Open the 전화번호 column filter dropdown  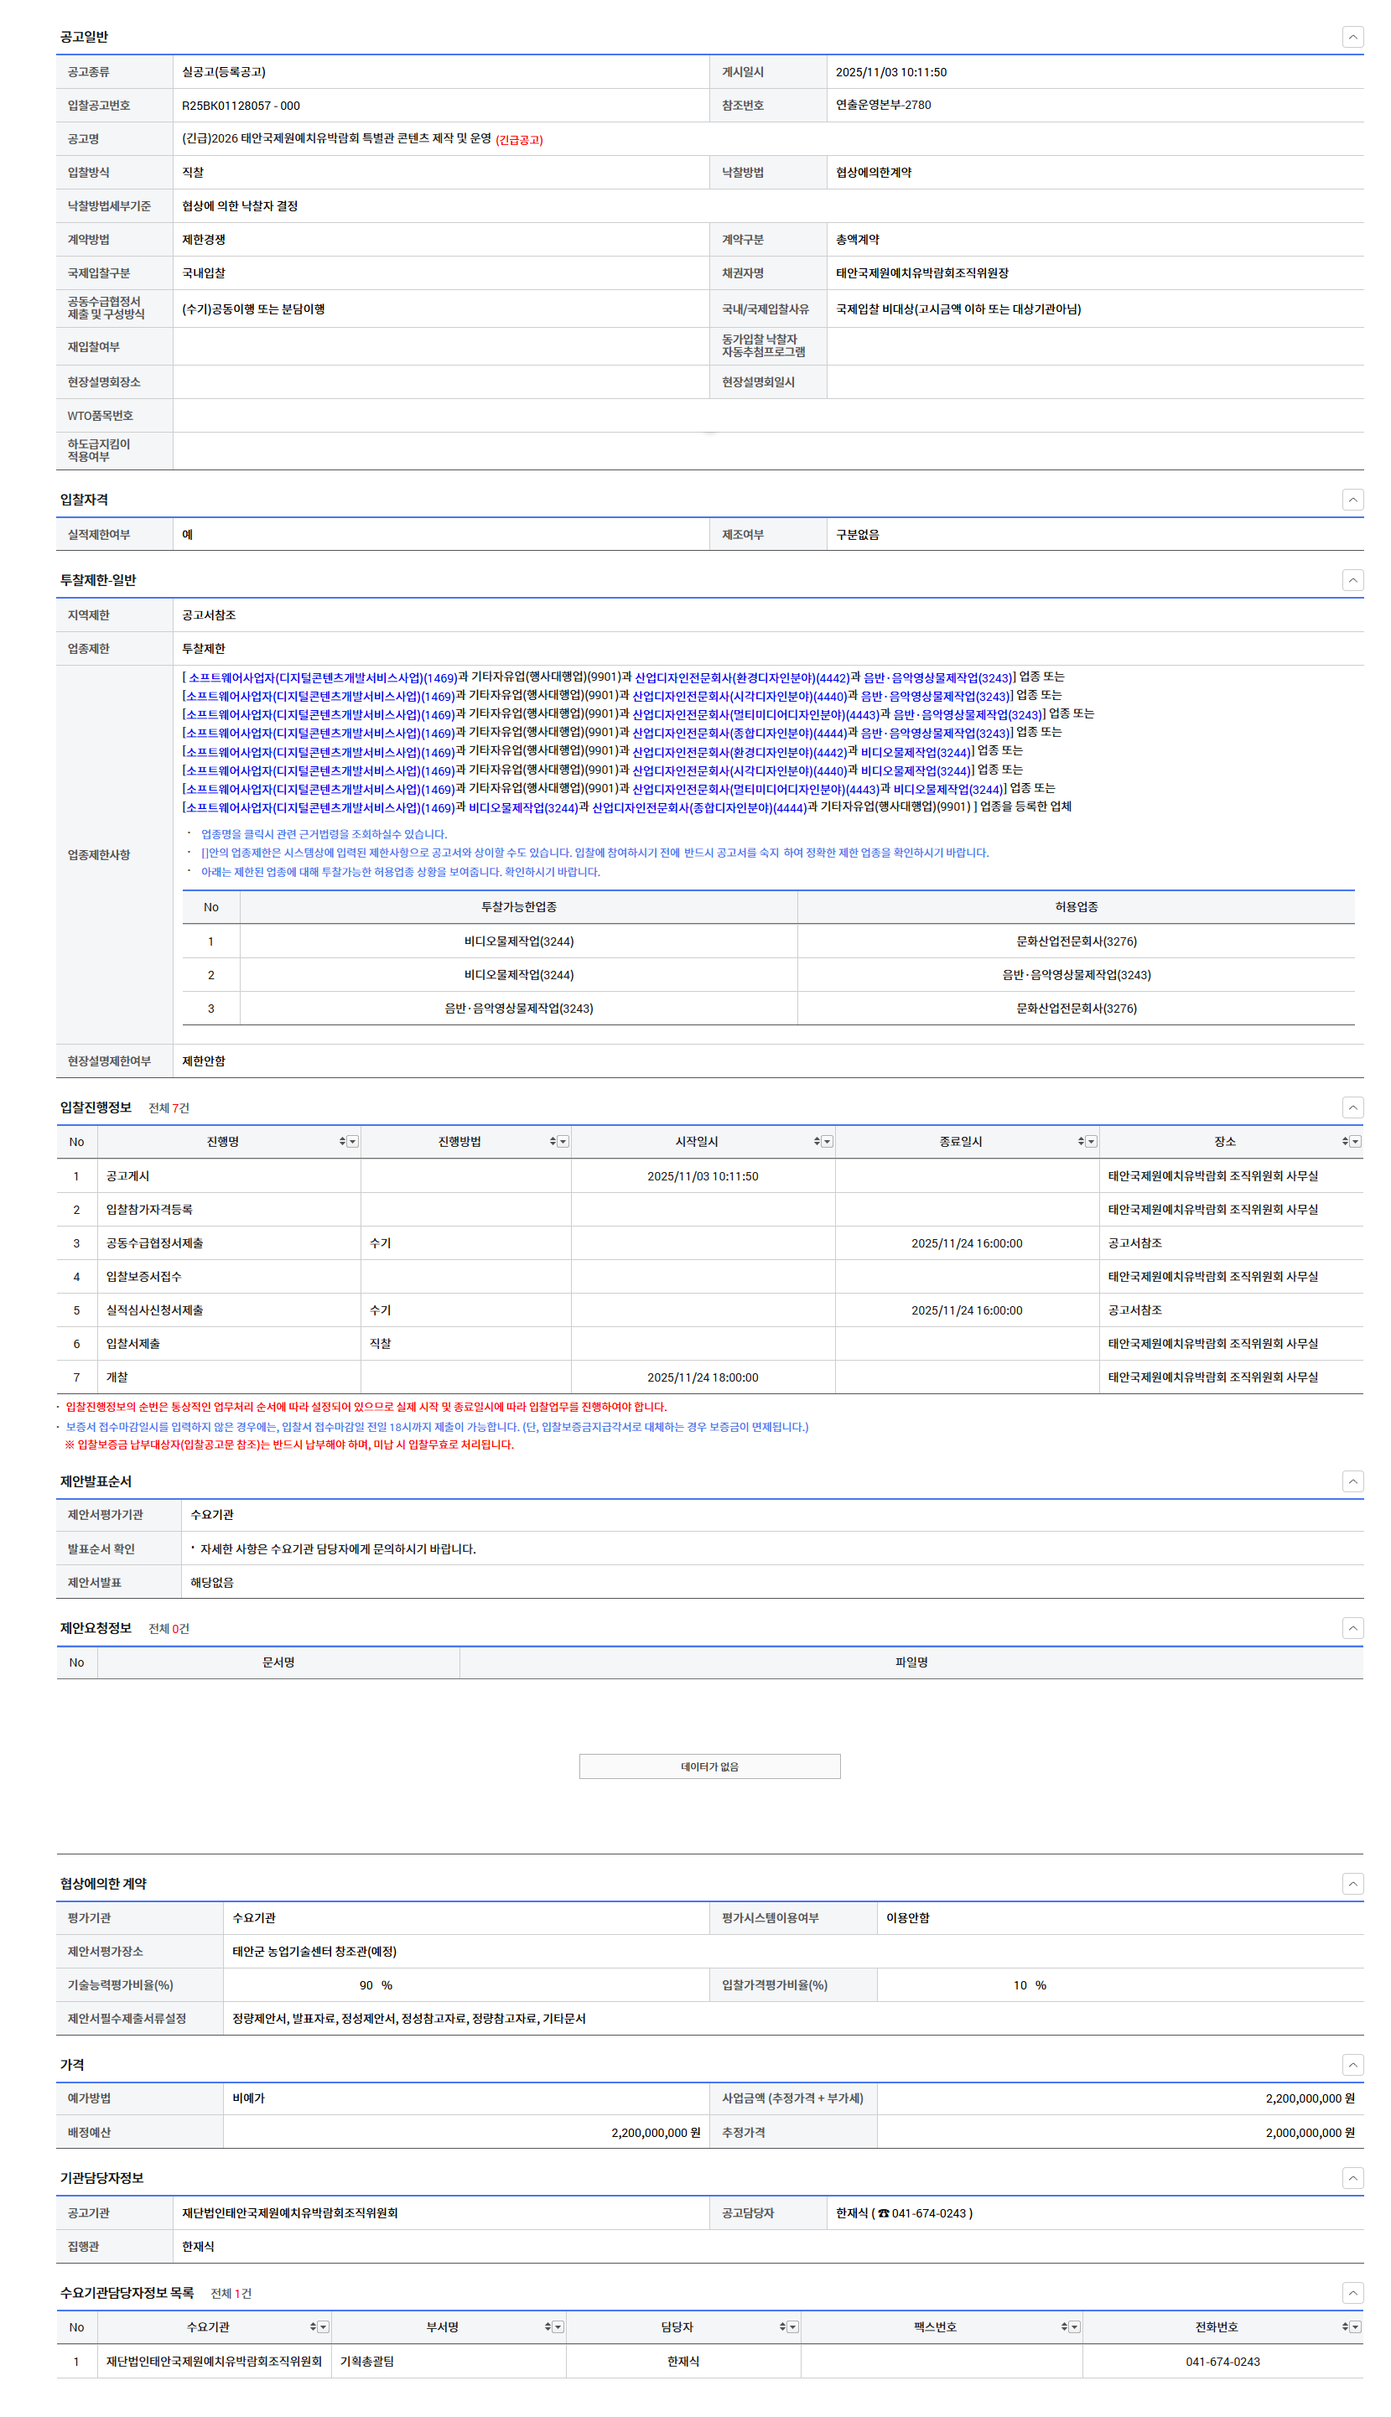pos(1355,2327)
